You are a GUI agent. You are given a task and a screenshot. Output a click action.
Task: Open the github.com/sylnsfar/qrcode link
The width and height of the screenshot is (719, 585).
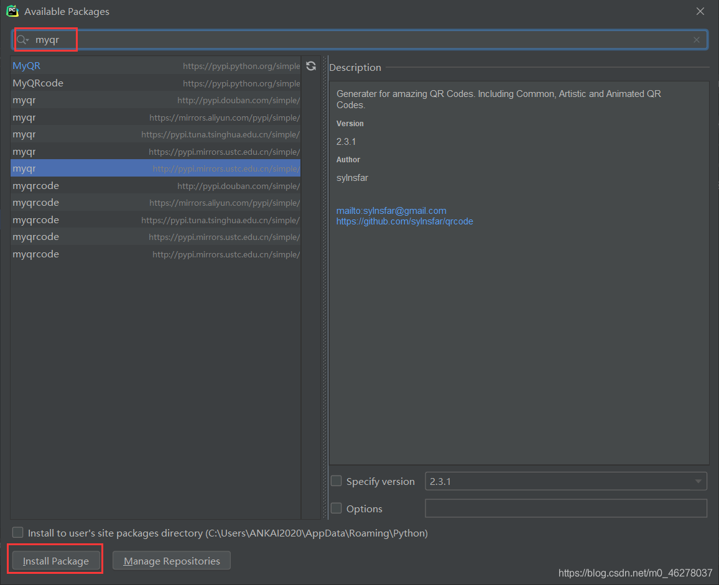pos(404,221)
